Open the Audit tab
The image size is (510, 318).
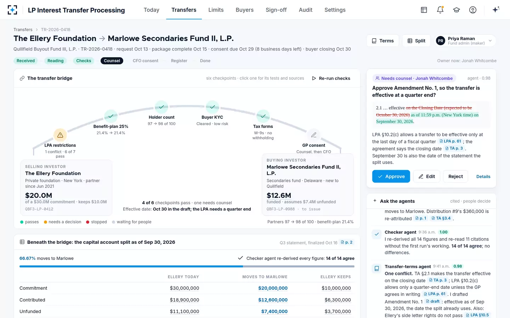pyautogui.click(x=306, y=10)
